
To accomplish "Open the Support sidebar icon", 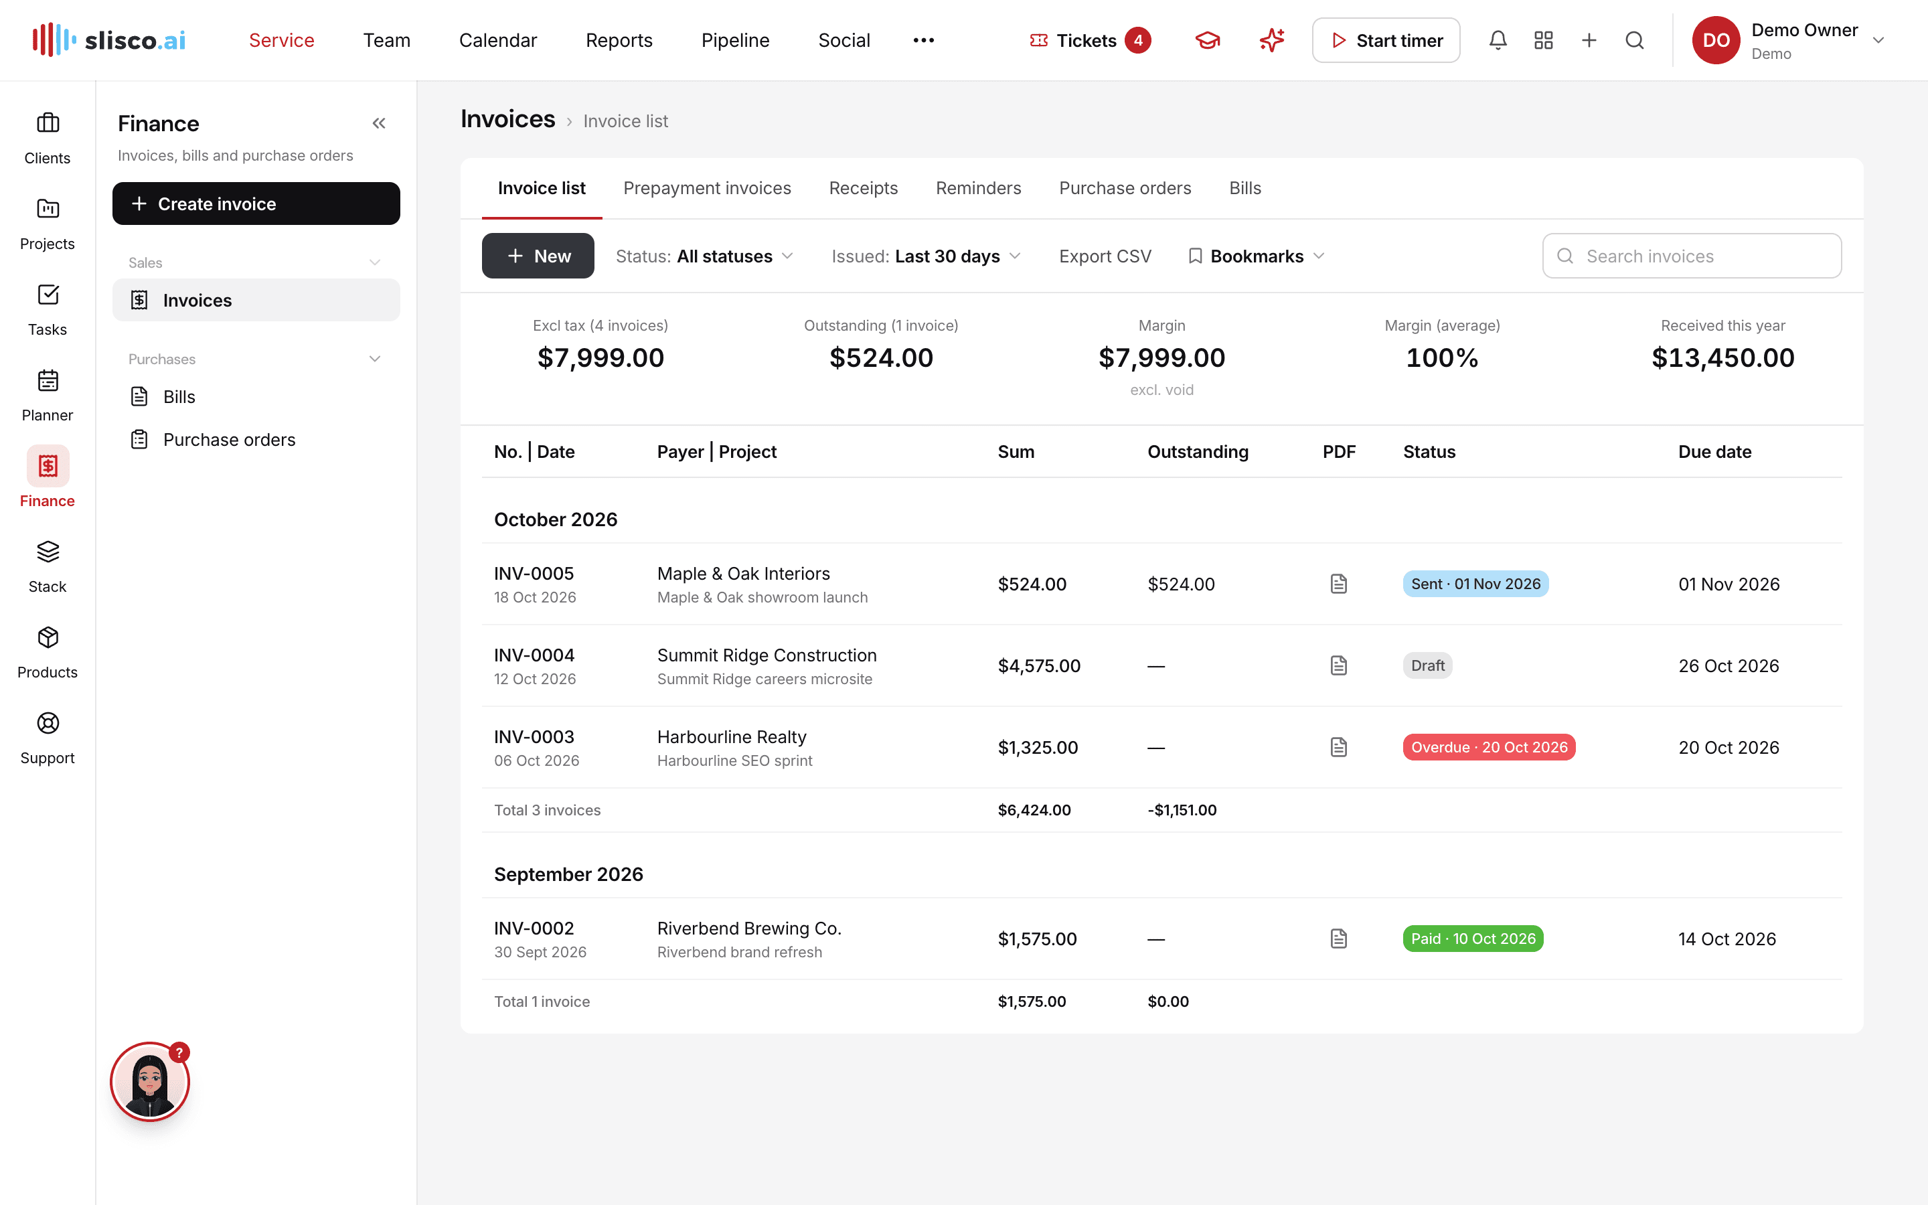I will coord(48,738).
